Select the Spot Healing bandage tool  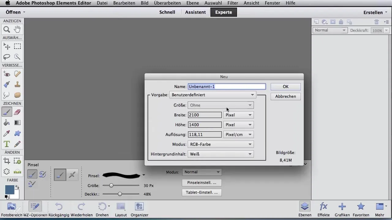pos(17,74)
